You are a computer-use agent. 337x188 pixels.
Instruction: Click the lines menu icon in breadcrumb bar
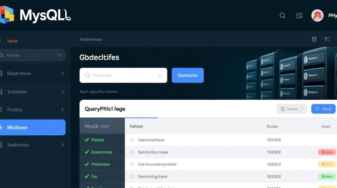point(326,39)
